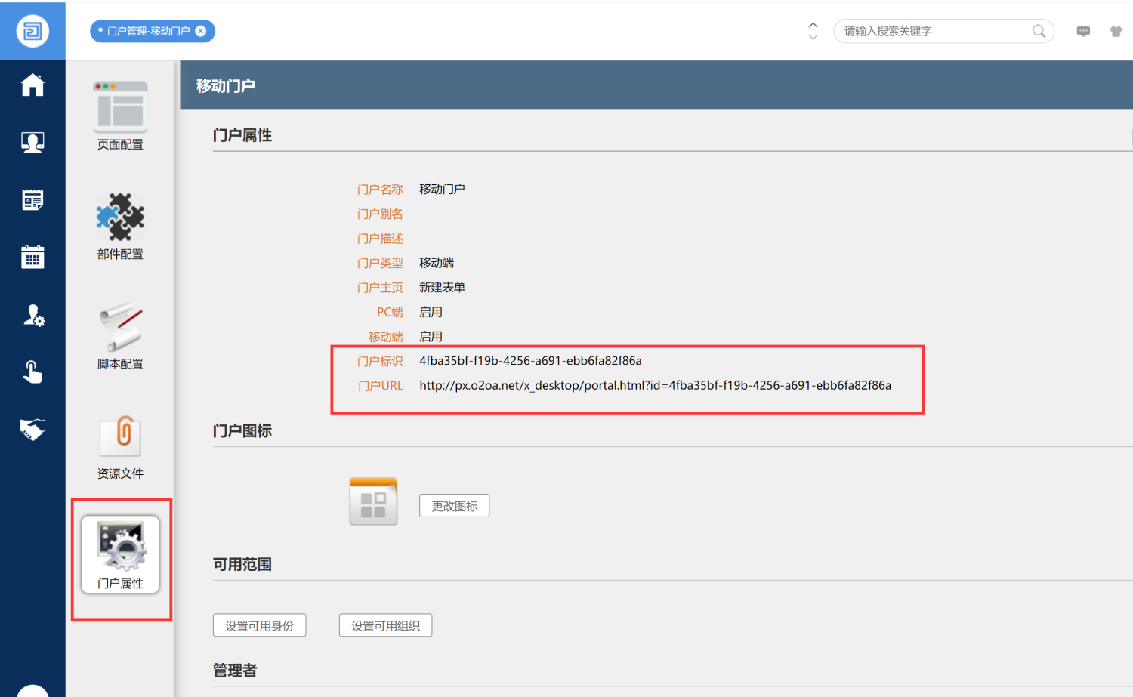
Task: Open the pointing-hand sidebar icon
Action: [32, 372]
